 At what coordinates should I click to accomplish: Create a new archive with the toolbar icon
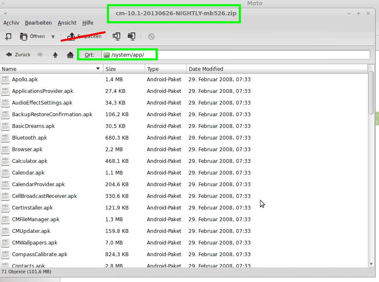8,37
